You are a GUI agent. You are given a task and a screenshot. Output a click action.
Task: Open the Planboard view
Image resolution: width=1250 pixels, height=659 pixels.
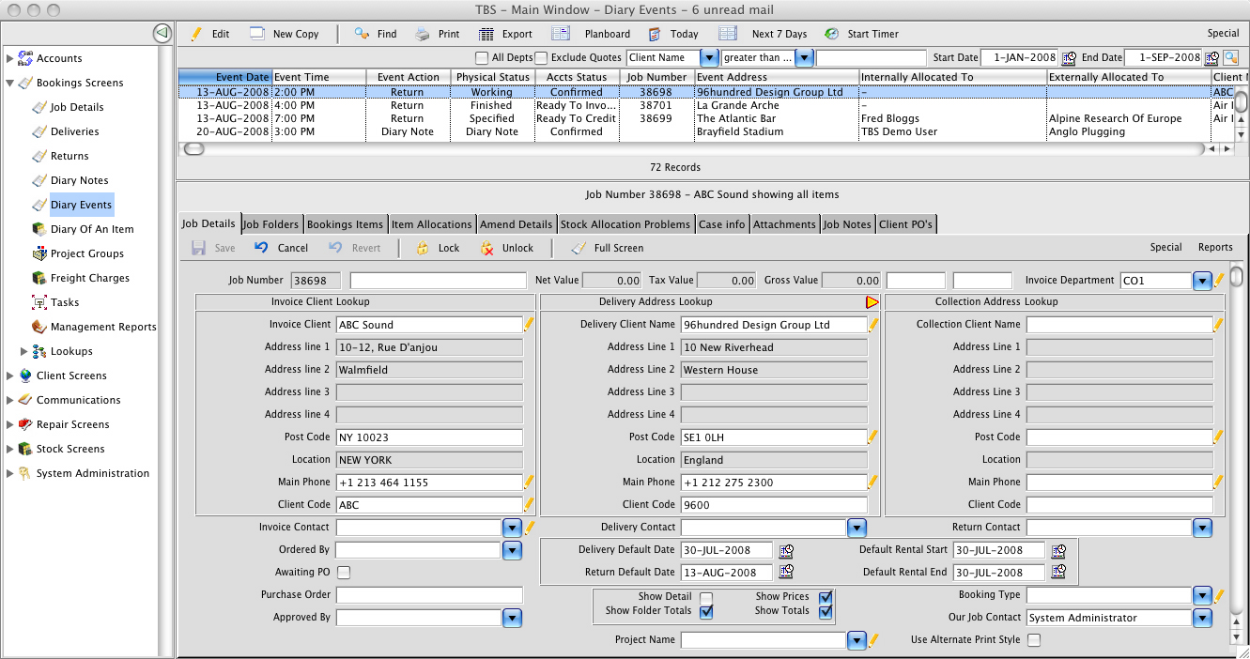click(592, 34)
